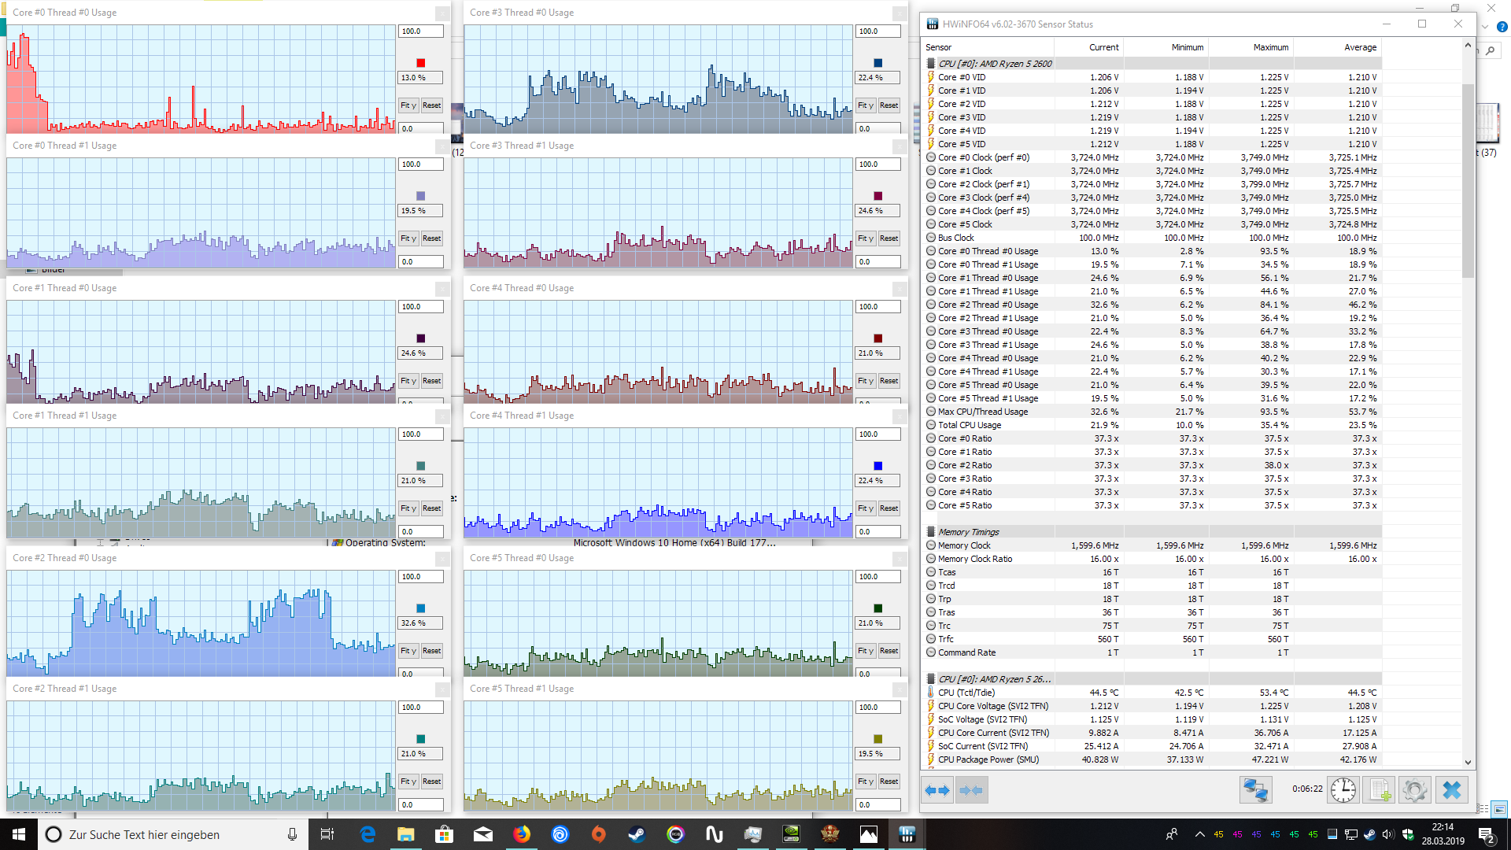Open sensor settings gear icon

point(1414,789)
